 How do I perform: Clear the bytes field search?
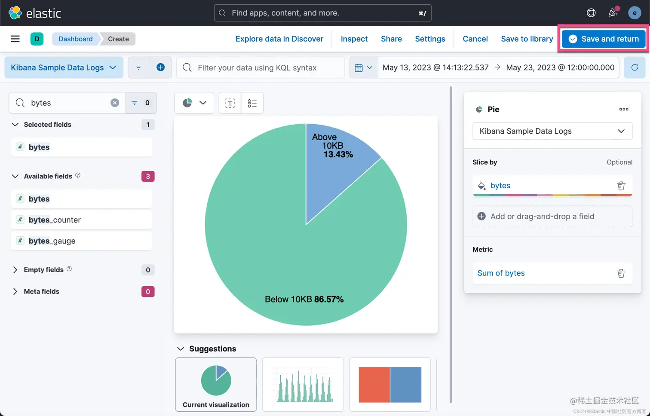coord(115,103)
